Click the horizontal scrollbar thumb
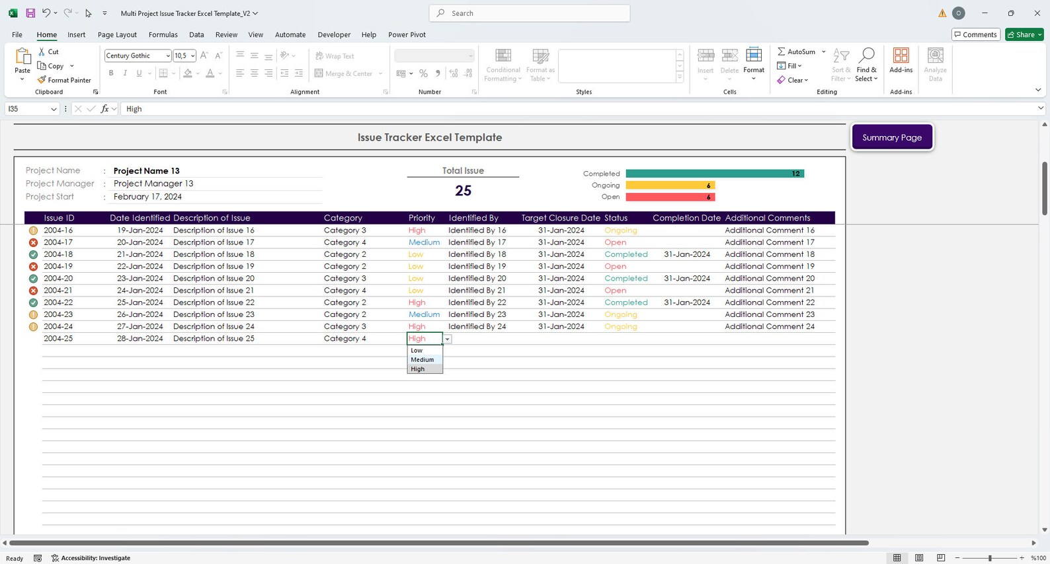 pyautogui.click(x=439, y=543)
